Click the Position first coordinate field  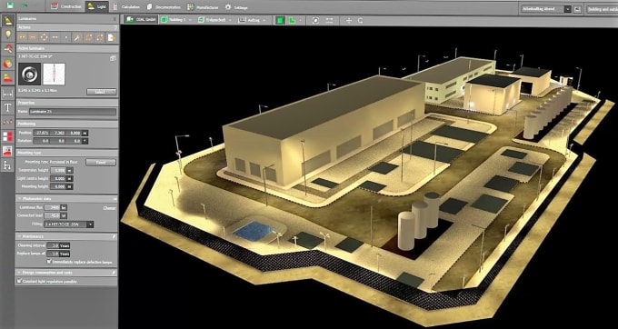[42, 133]
